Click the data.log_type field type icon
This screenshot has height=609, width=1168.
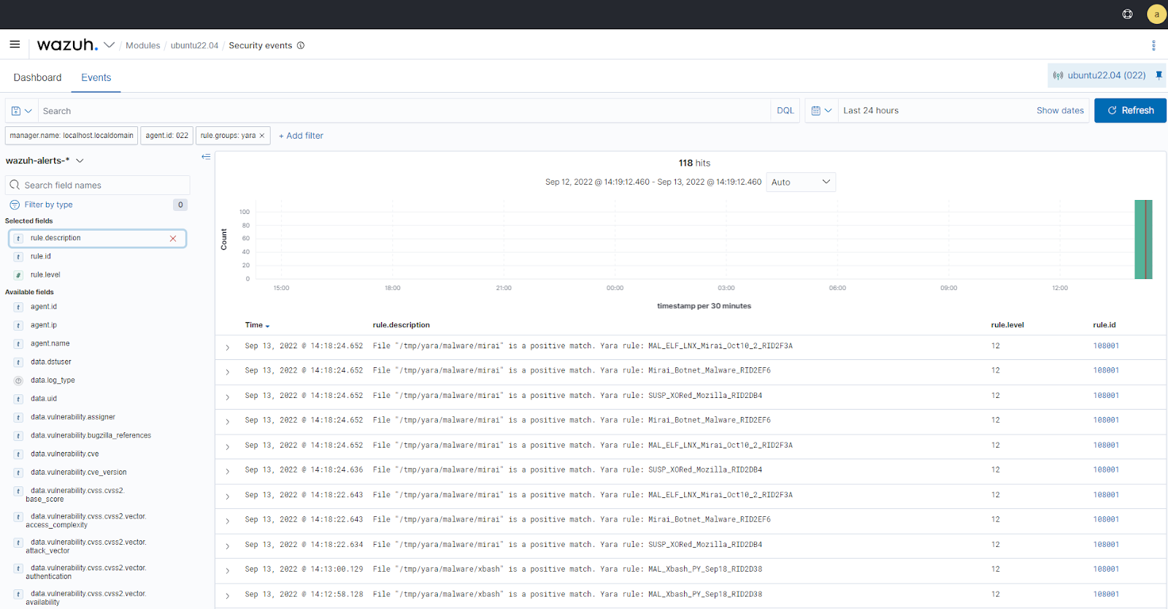pos(18,380)
